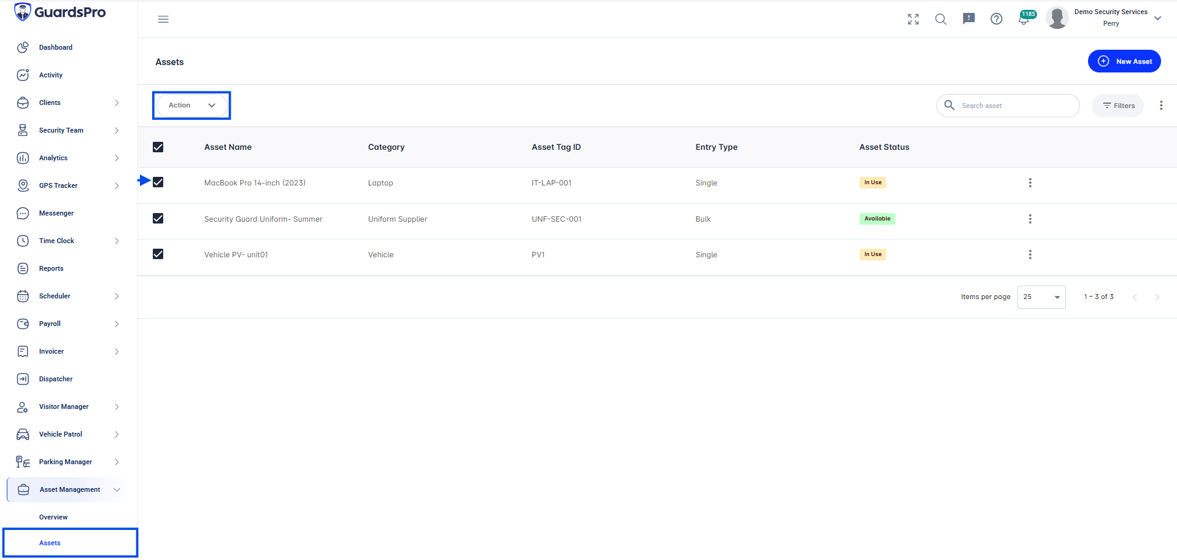Image resolution: width=1177 pixels, height=560 pixels.
Task: Click the Available status badge
Action: pyautogui.click(x=878, y=219)
